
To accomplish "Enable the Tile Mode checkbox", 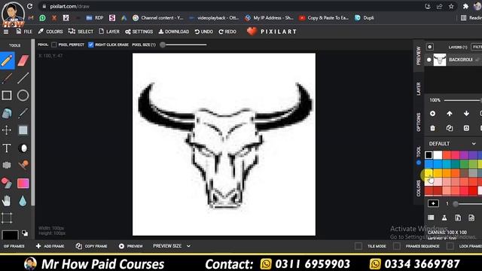I will click(358, 246).
